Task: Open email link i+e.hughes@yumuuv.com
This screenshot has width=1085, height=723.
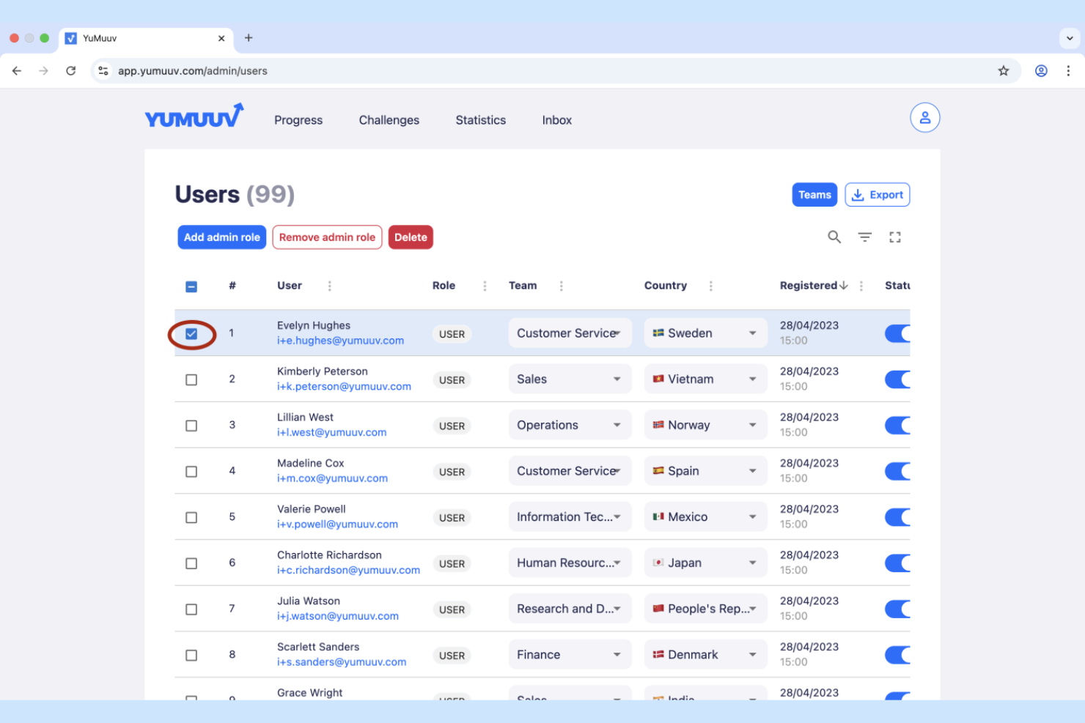Action: click(x=340, y=341)
